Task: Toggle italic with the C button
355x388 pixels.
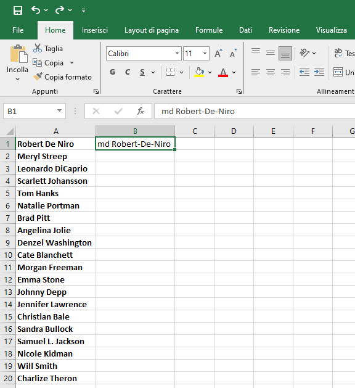Action: coord(128,72)
